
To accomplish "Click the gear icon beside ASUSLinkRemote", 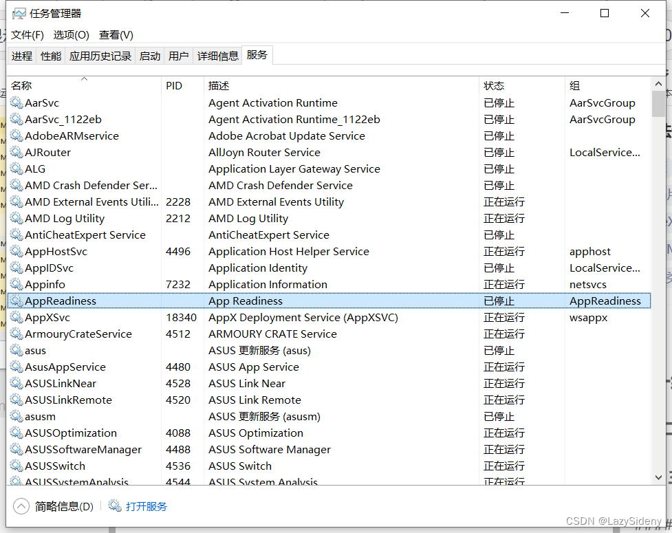I will 17,400.
